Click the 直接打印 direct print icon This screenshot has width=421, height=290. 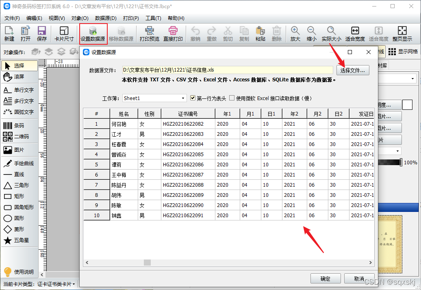pyautogui.click(x=173, y=34)
